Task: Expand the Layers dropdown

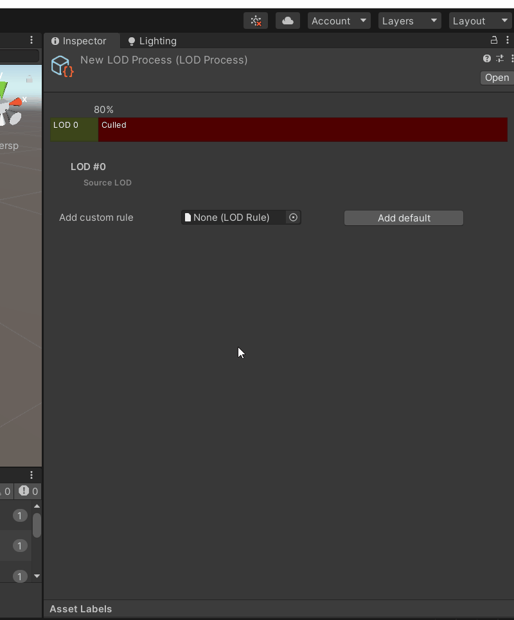Action: (409, 21)
